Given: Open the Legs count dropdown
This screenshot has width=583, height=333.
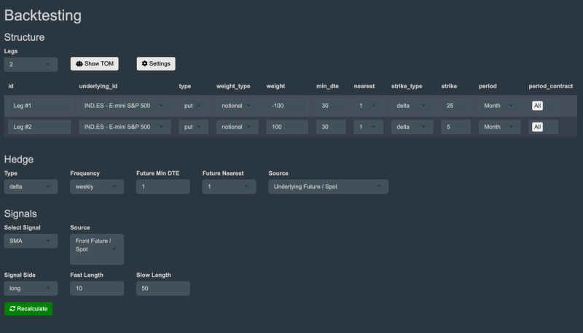Looking at the screenshot, I should point(31,64).
